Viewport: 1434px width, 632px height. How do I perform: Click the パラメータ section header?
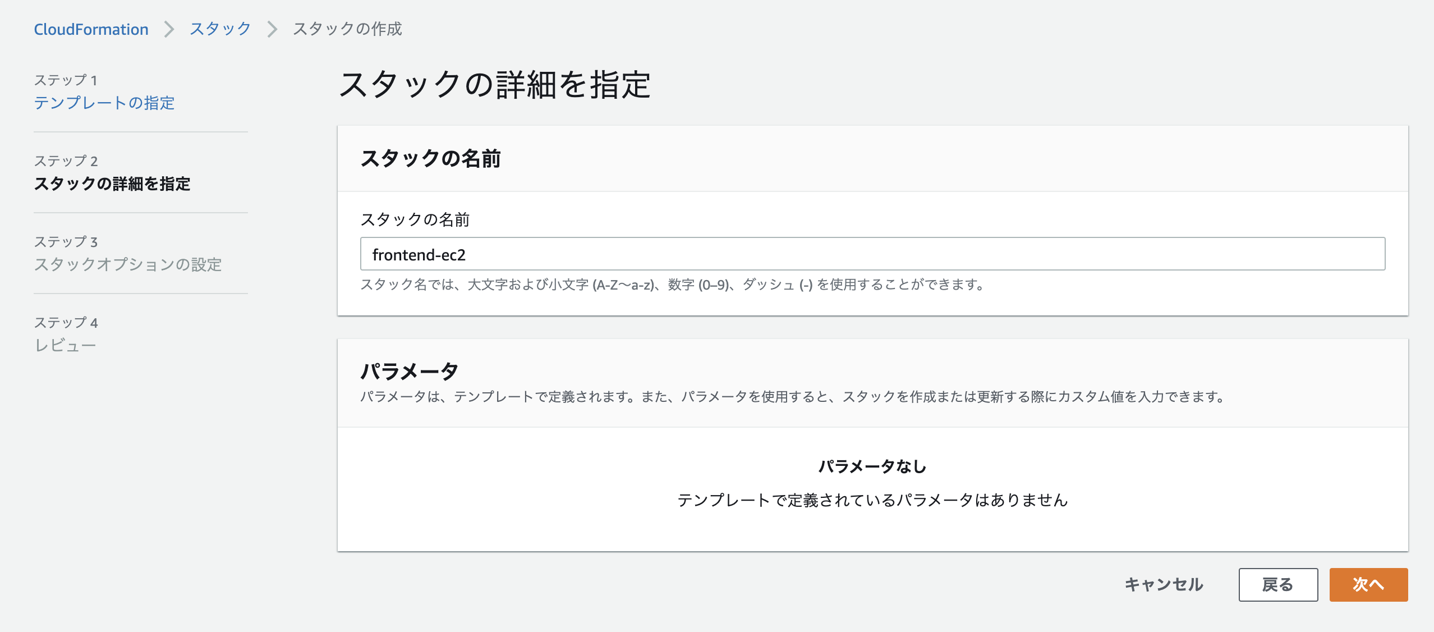pos(409,370)
